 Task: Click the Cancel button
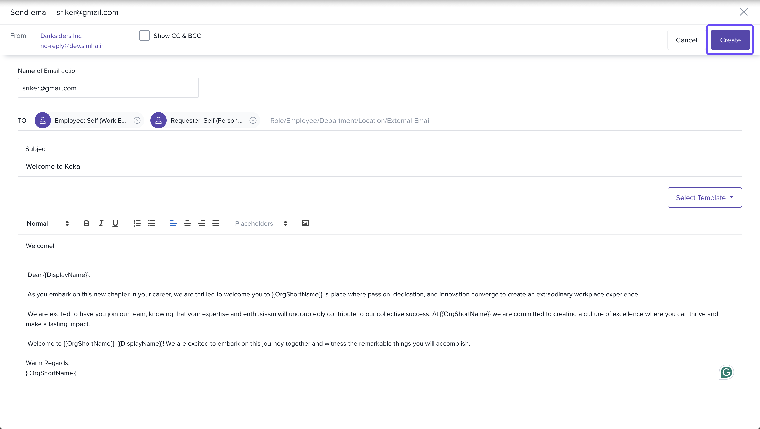tap(686, 40)
